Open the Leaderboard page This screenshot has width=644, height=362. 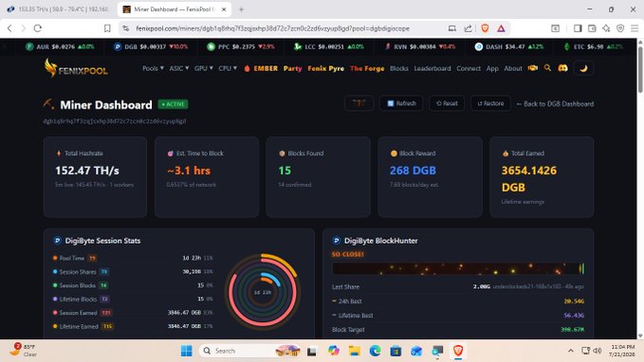click(432, 68)
